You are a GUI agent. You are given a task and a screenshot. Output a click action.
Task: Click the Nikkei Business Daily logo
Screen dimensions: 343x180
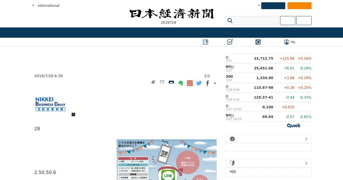(x=50, y=104)
